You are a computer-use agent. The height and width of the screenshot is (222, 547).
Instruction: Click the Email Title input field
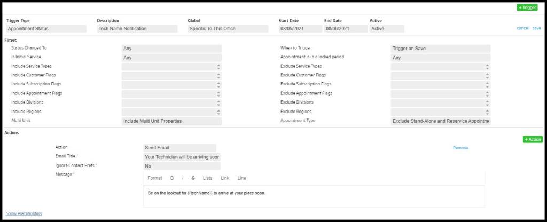click(x=182, y=157)
